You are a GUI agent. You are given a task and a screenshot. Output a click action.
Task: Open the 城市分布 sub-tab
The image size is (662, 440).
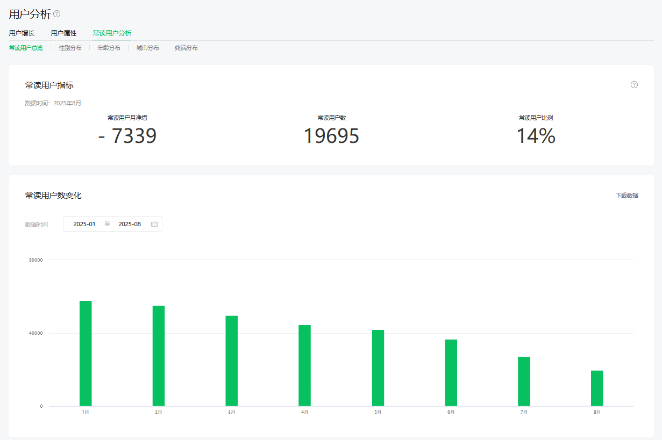click(147, 48)
